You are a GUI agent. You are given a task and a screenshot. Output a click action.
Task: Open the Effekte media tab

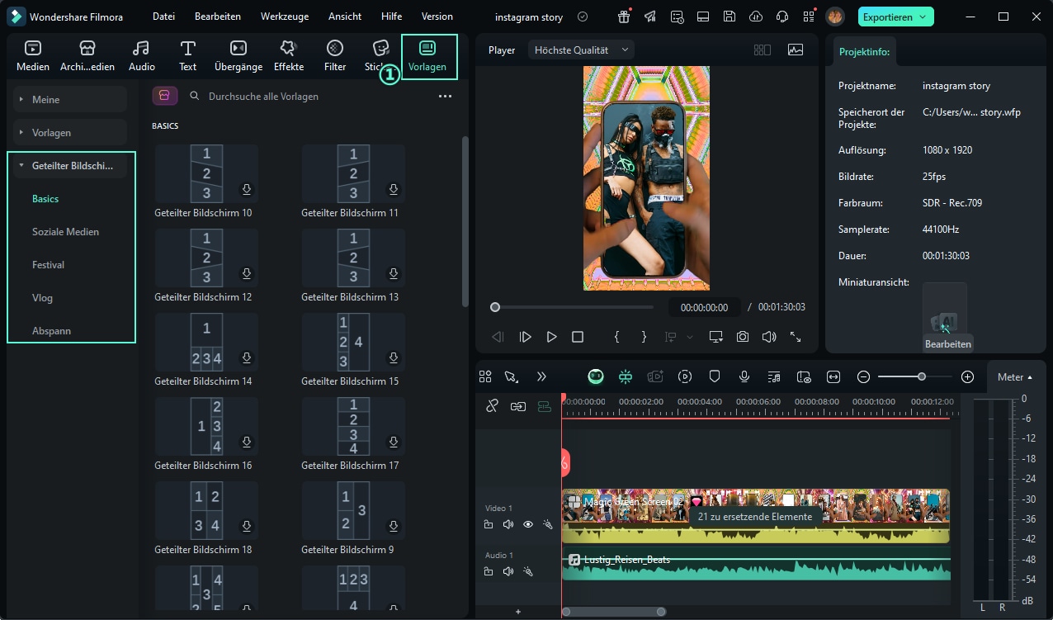[x=289, y=56]
